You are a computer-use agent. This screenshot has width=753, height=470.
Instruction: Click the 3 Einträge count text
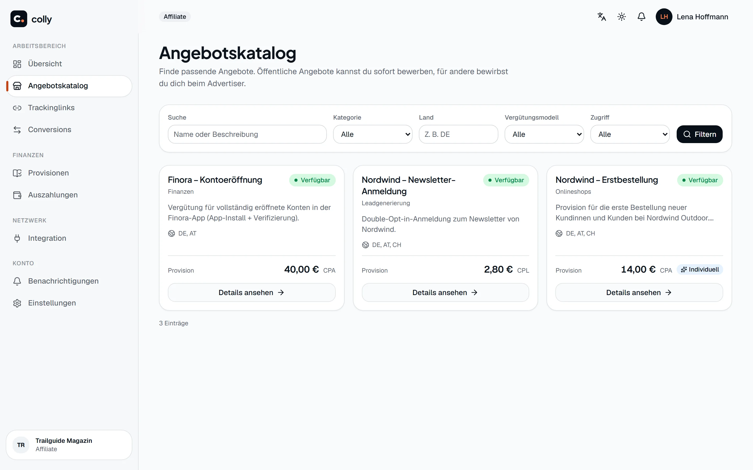(x=174, y=323)
